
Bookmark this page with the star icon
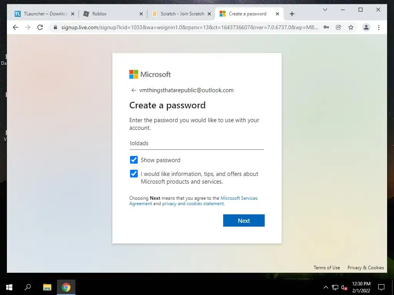pyautogui.click(x=351, y=27)
